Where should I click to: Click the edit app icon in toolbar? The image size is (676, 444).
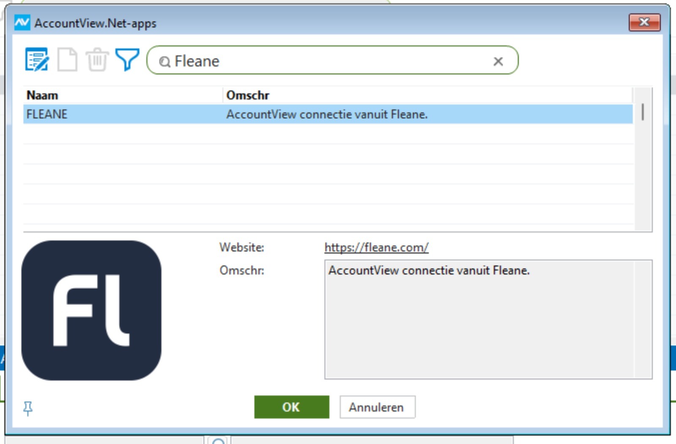(x=37, y=60)
